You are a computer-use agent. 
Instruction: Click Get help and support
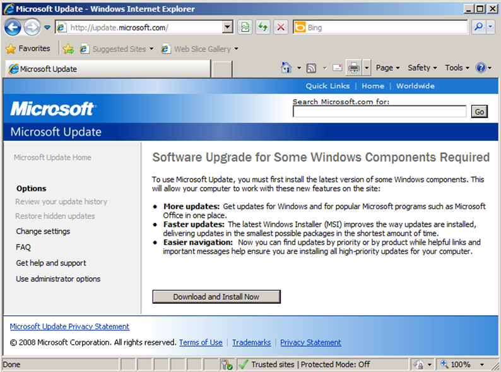click(51, 263)
